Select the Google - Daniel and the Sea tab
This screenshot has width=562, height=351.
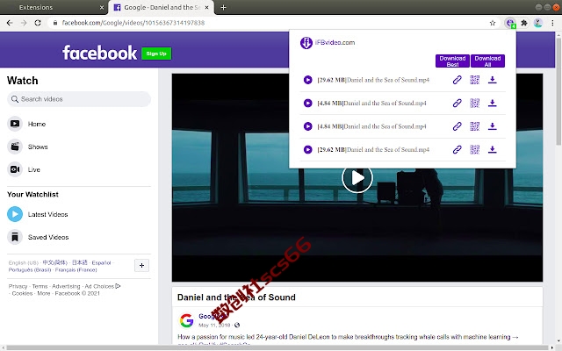click(162, 7)
